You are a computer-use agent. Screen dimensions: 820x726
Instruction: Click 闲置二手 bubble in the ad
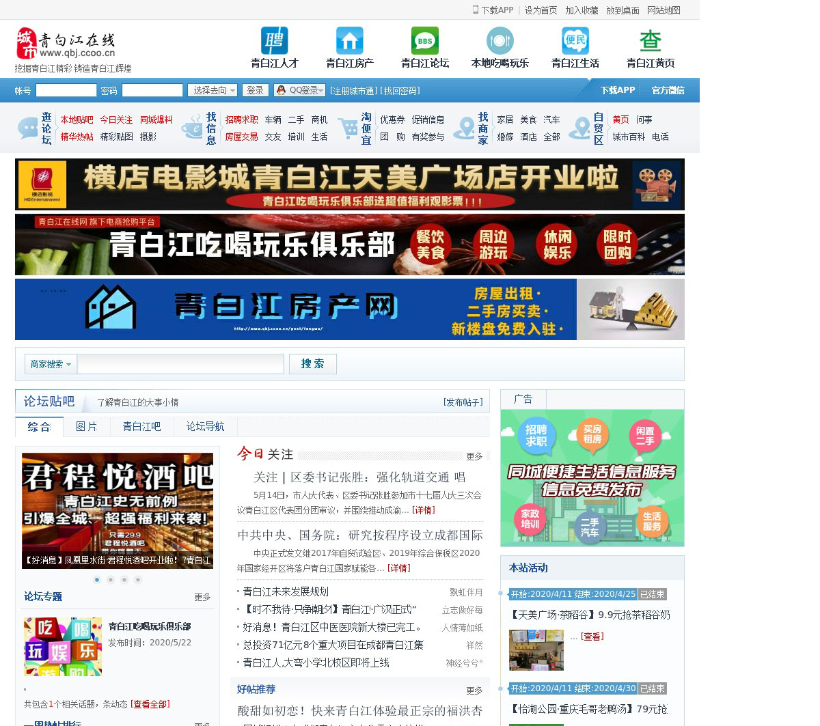coord(645,436)
